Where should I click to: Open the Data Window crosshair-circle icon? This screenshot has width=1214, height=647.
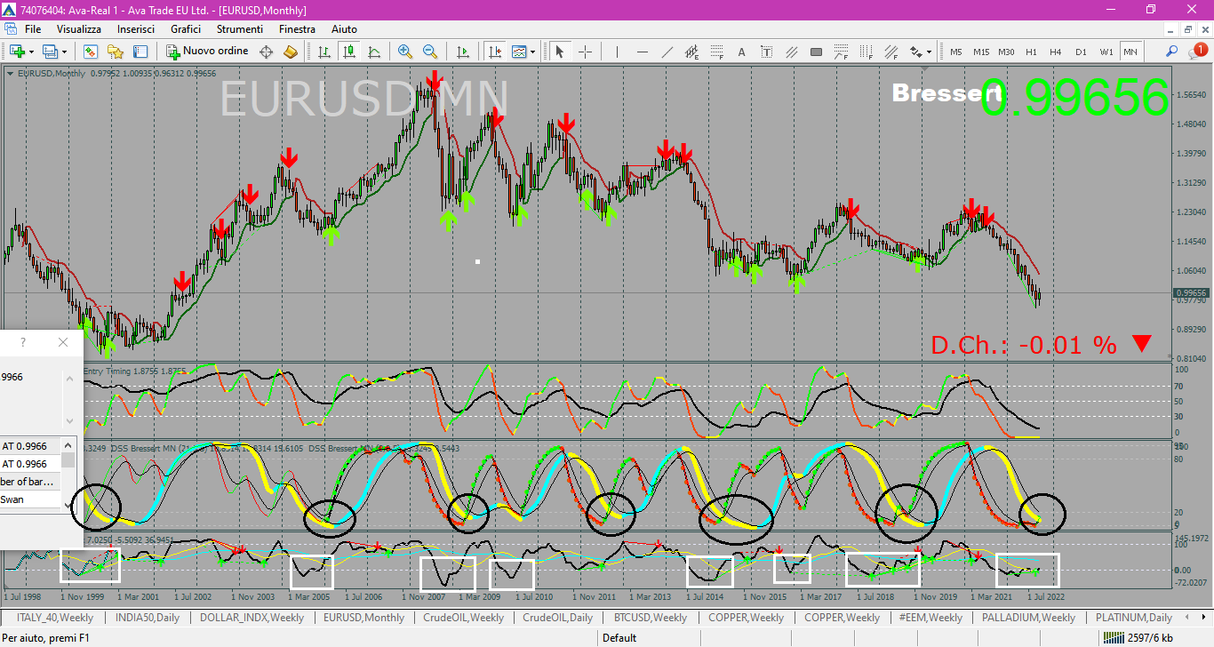click(x=266, y=52)
